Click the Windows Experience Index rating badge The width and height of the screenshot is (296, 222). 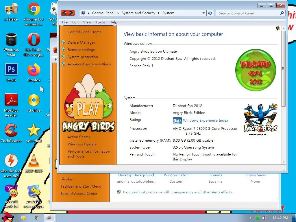point(177,121)
